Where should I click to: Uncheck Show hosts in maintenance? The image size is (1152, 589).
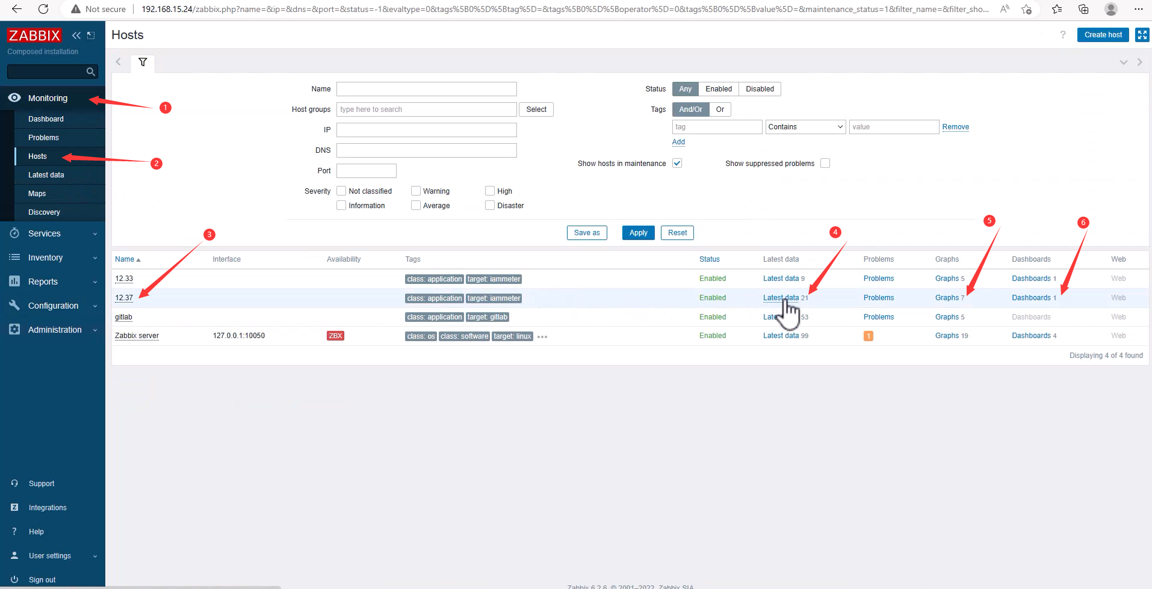(x=677, y=163)
